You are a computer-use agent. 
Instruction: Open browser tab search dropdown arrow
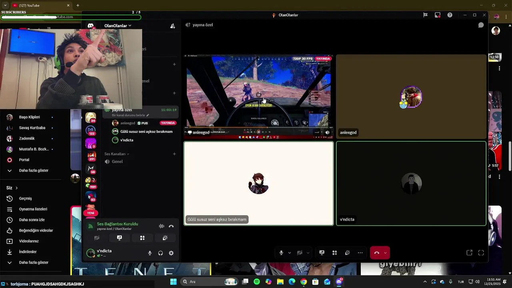[x=5, y=5]
